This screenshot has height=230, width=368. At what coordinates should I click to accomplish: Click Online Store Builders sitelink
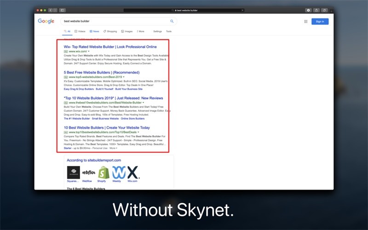pyautogui.click(x=132, y=119)
